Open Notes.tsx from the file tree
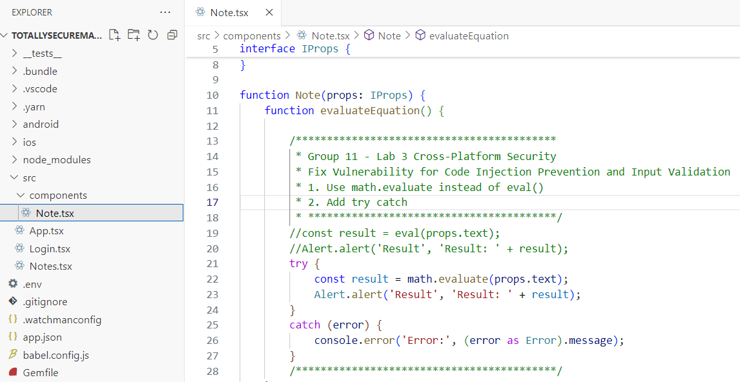Viewport: 740px width, 382px height. (50, 266)
